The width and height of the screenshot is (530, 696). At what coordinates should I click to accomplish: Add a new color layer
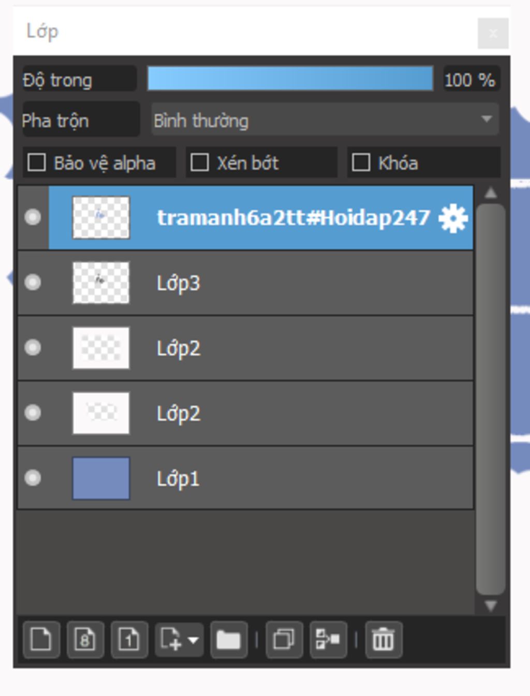(41, 640)
